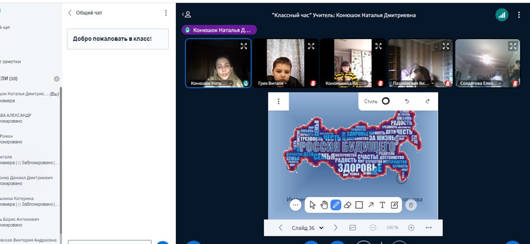The height and width of the screenshot is (244, 530).
Task: Select the rectangle shape tool
Action: (359, 205)
